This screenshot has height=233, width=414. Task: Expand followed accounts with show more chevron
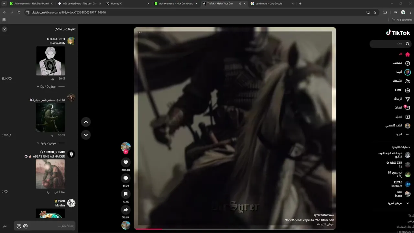(x=408, y=203)
